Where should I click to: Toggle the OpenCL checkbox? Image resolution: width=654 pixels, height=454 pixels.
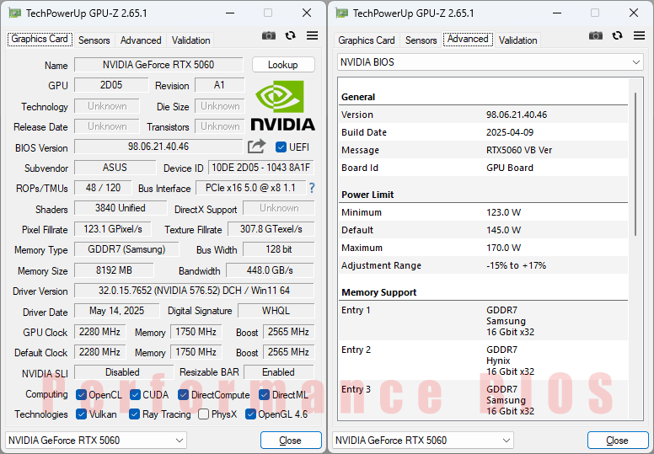[x=82, y=395]
